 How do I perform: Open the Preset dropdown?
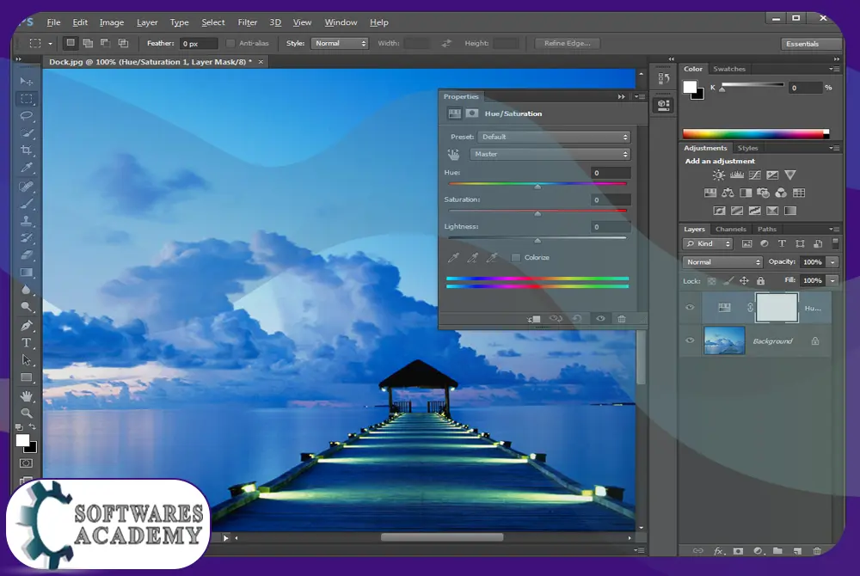[x=554, y=137]
